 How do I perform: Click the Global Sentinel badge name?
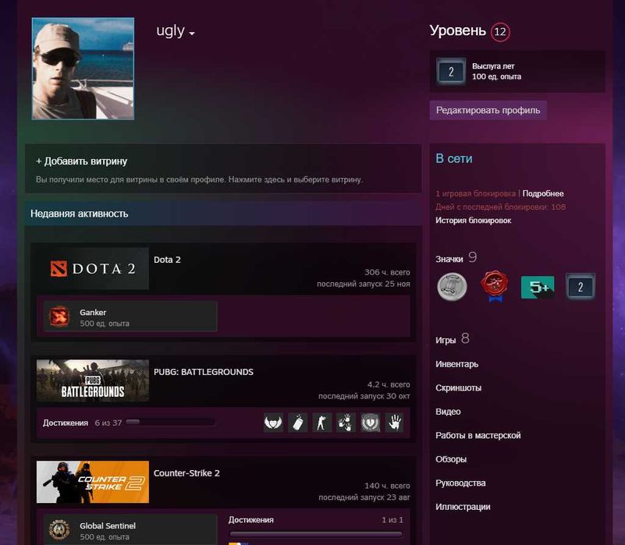coord(108,526)
